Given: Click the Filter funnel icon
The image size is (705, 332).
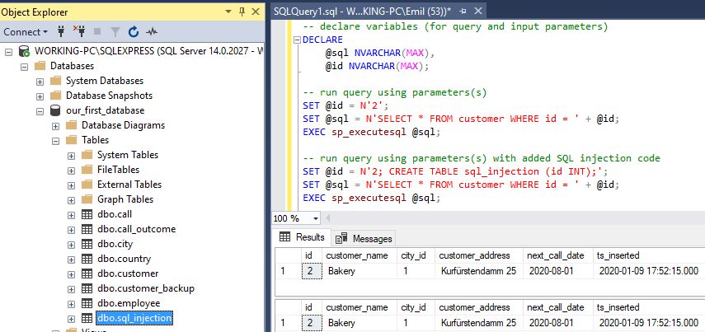Looking at the screenshot, I should 116,32.
